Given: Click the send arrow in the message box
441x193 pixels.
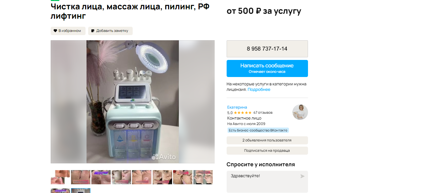Looking at the screenshot, I should point(303,176).
